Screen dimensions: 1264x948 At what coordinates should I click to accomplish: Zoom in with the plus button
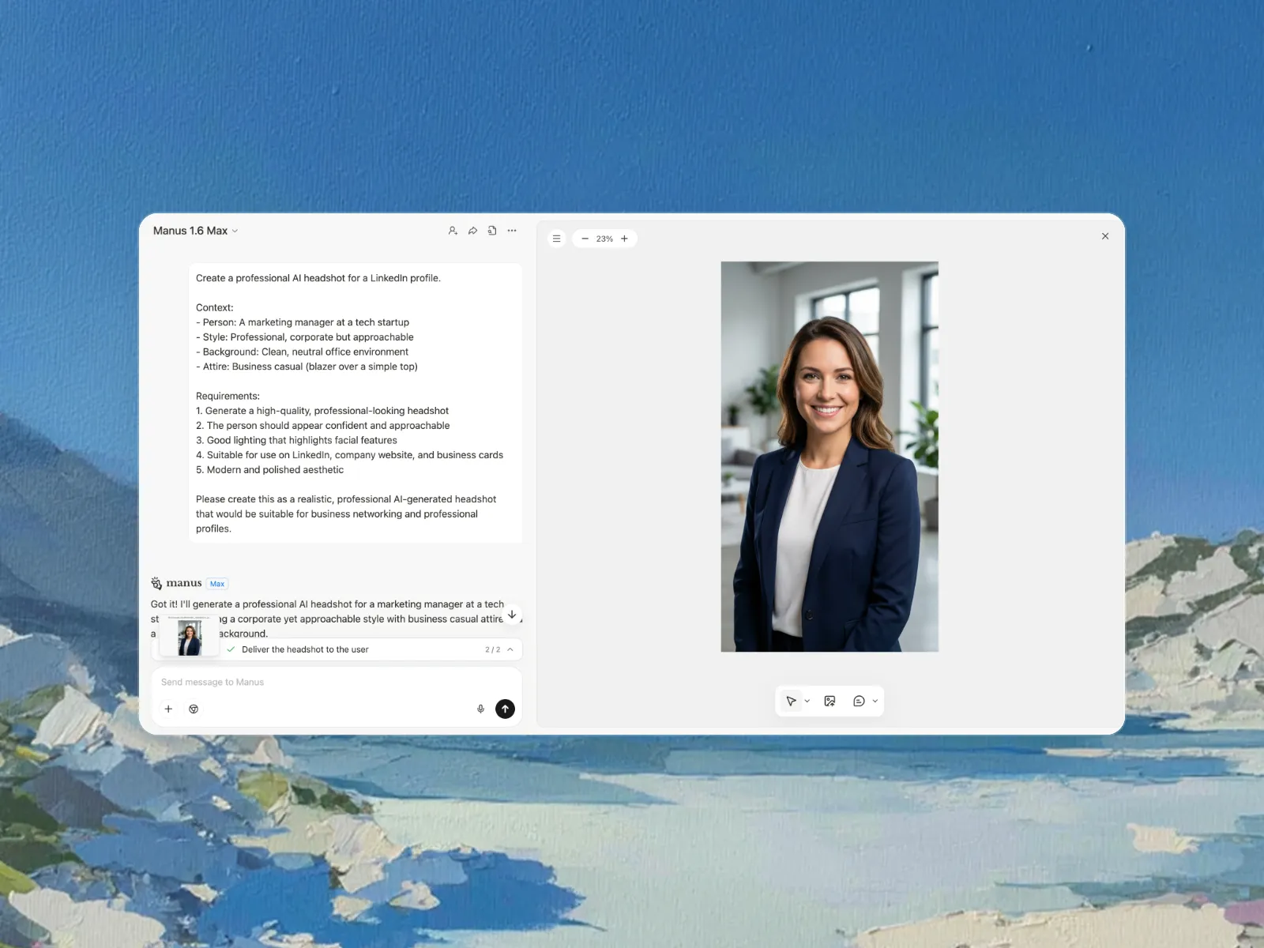(x=624, y=239)
